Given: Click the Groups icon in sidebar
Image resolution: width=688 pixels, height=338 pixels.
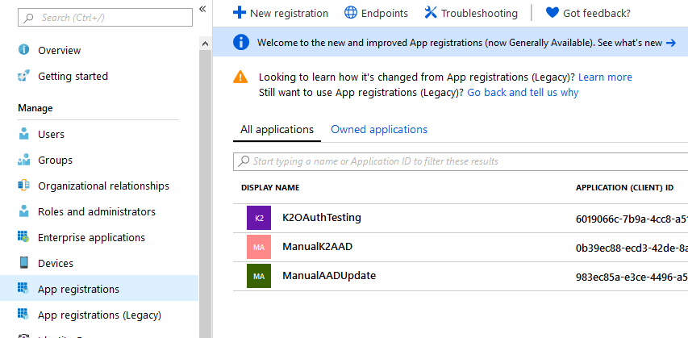Looking at the screenshot, I should 24,160.
